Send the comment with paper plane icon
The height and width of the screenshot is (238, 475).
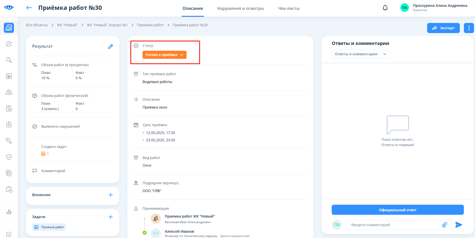[x=459, y=225]
